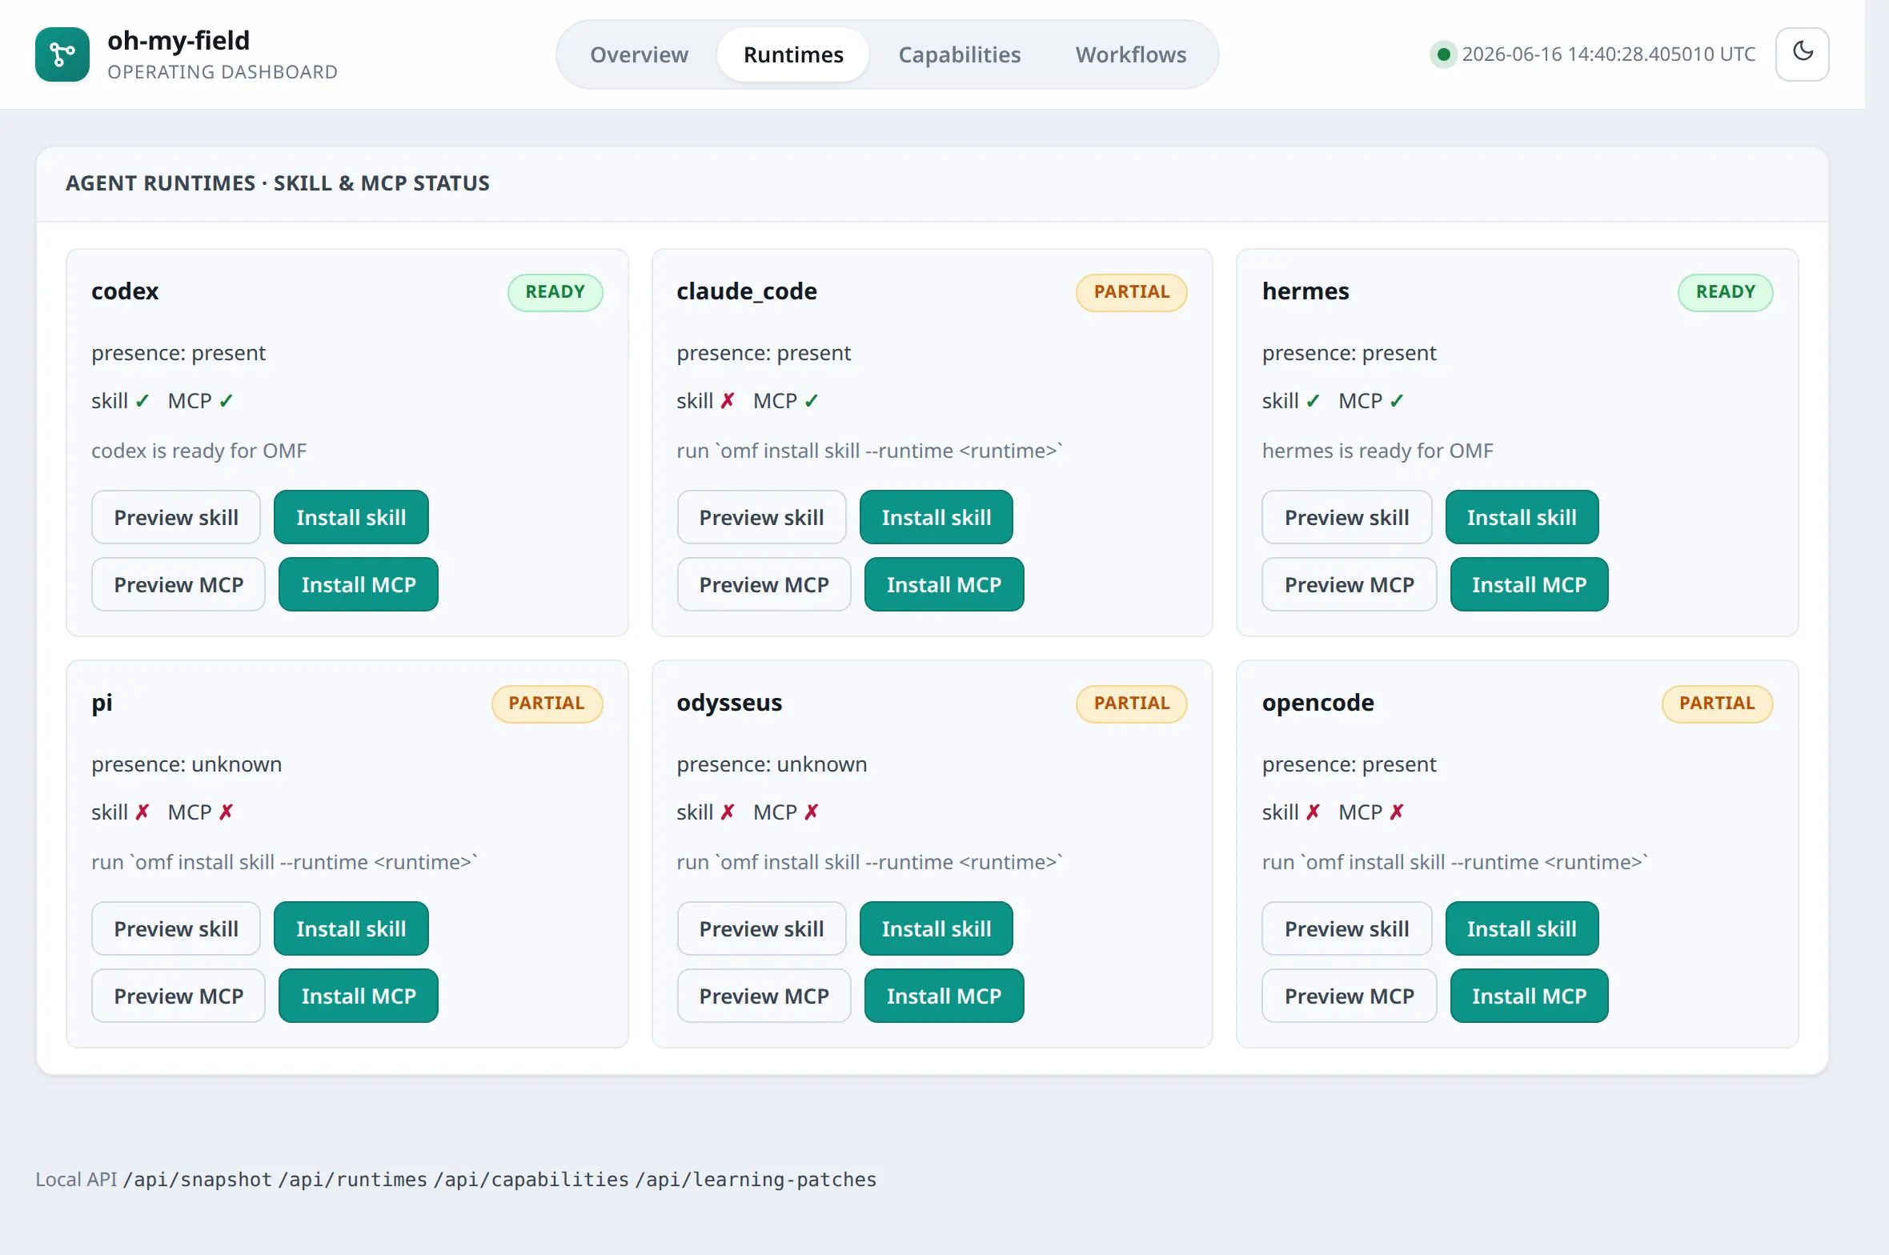
Task: Preview MCP for pi runtime
Action: [x=178, y=996]
